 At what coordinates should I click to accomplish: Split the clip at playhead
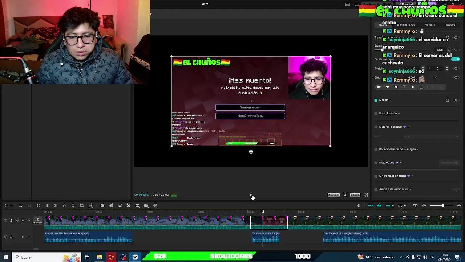(x=38, y=206)
